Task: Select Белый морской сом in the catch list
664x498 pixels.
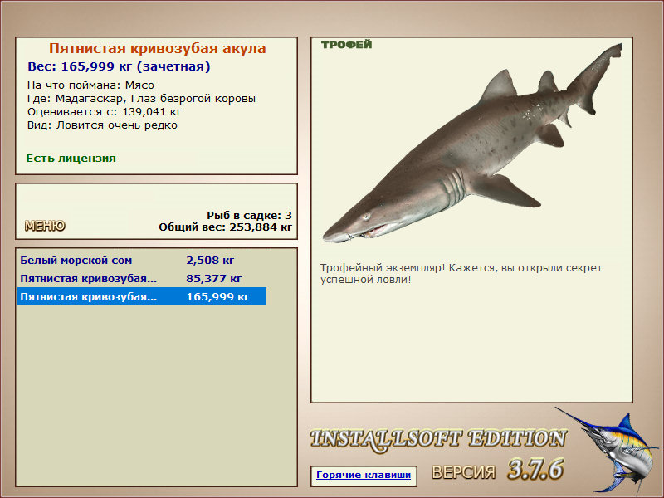Action: click(x=142, y=260)
